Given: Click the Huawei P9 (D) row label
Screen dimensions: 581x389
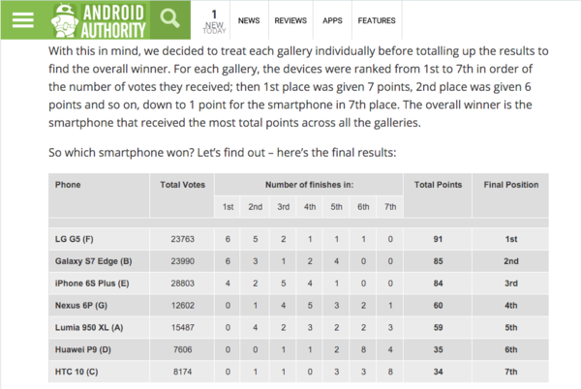Looking at the screenshot, I should point(83,349).
